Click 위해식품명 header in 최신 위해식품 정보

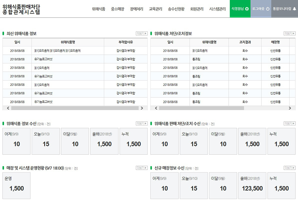68,42
